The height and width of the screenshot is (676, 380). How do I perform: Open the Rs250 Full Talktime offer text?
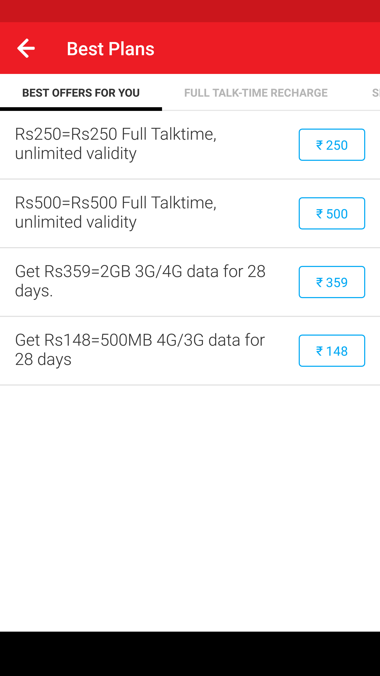click(116, 143)
